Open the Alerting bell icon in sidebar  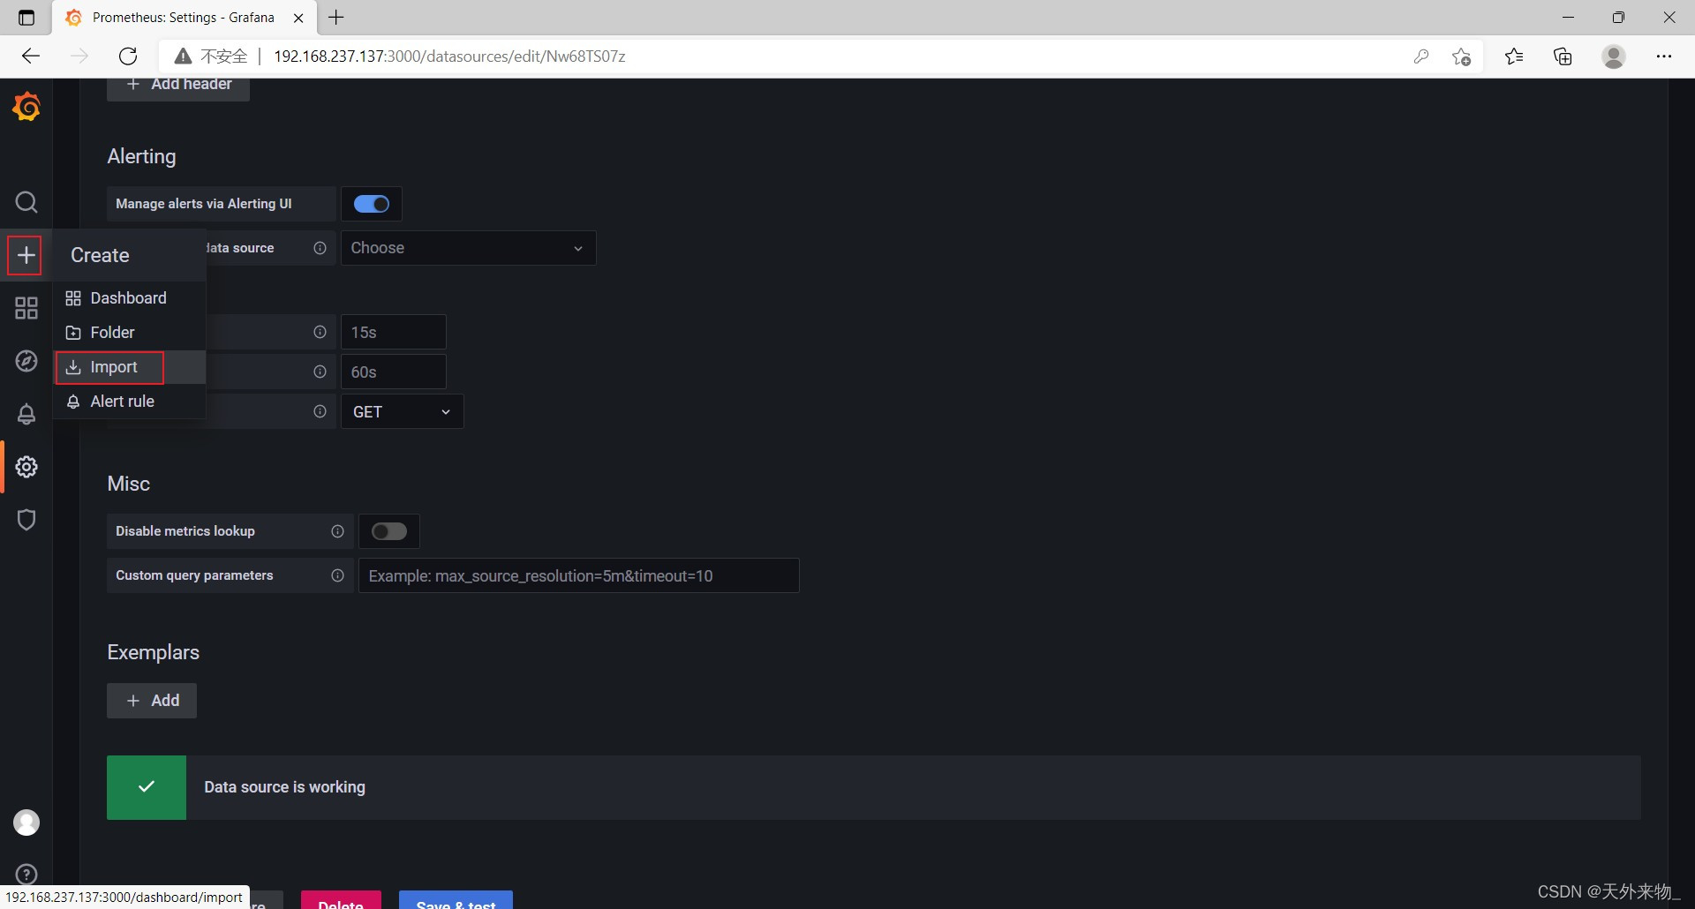coord(26,414)
